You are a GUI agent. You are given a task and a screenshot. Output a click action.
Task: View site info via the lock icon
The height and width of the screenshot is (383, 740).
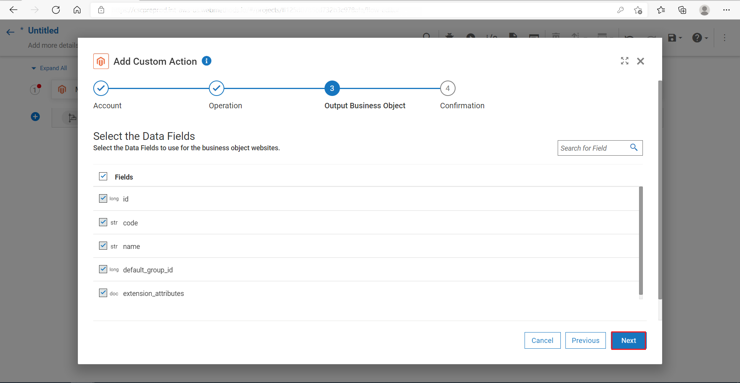tap(101, 10)
